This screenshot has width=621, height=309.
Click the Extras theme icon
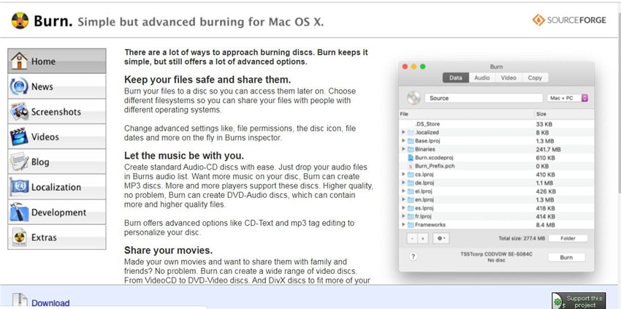click(20, 237)
